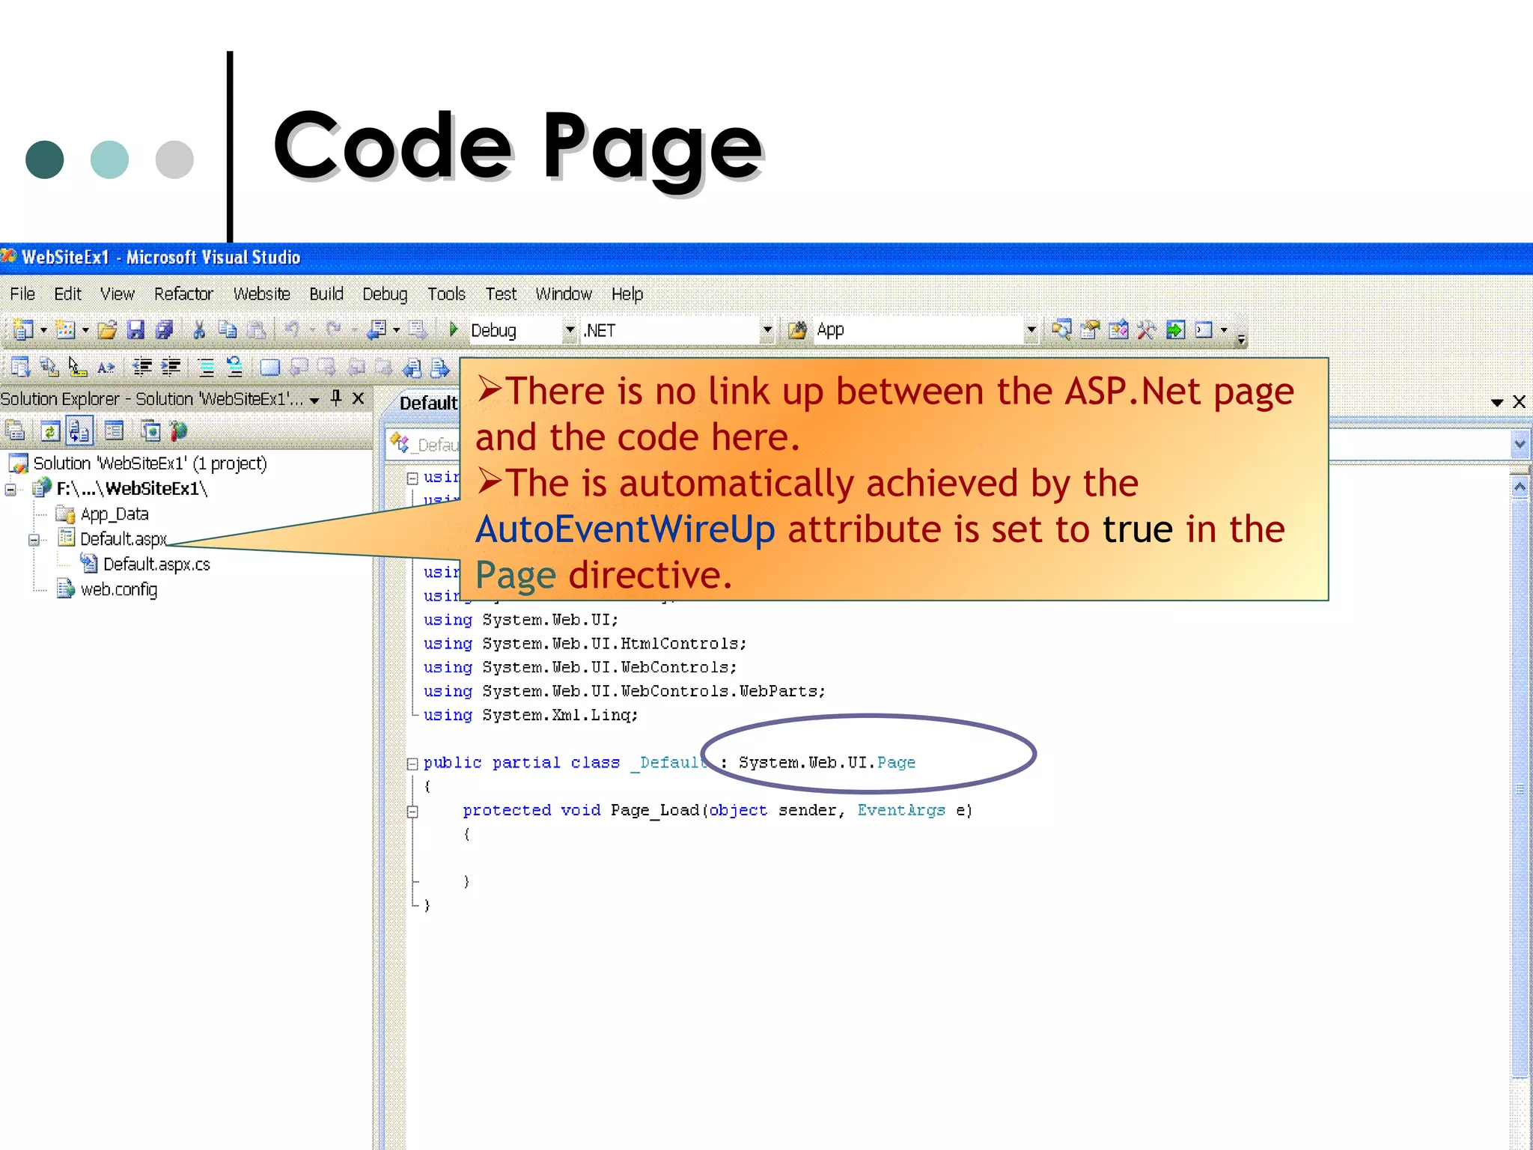Click the Cut scissors icon
The height and width of the screenshot is (1150, 1533).
point(199,330)
